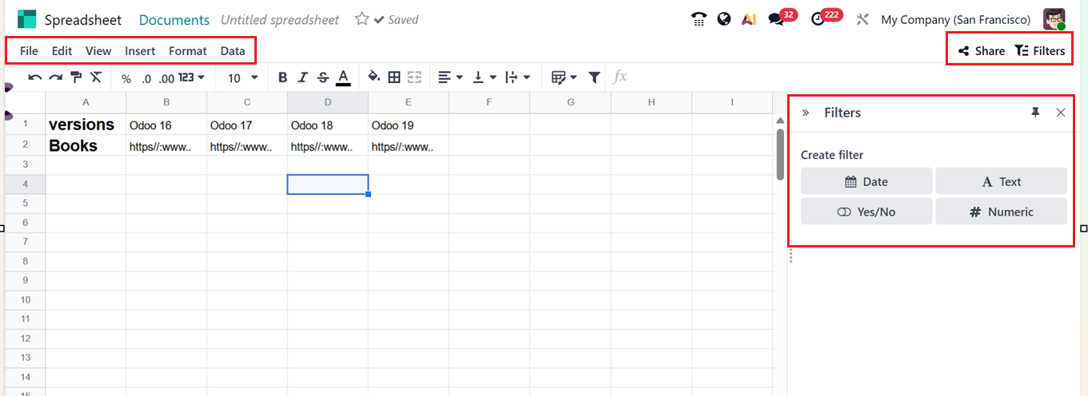Create a Yes/No filter
The image size is (1088, 396).
[866, 212]
